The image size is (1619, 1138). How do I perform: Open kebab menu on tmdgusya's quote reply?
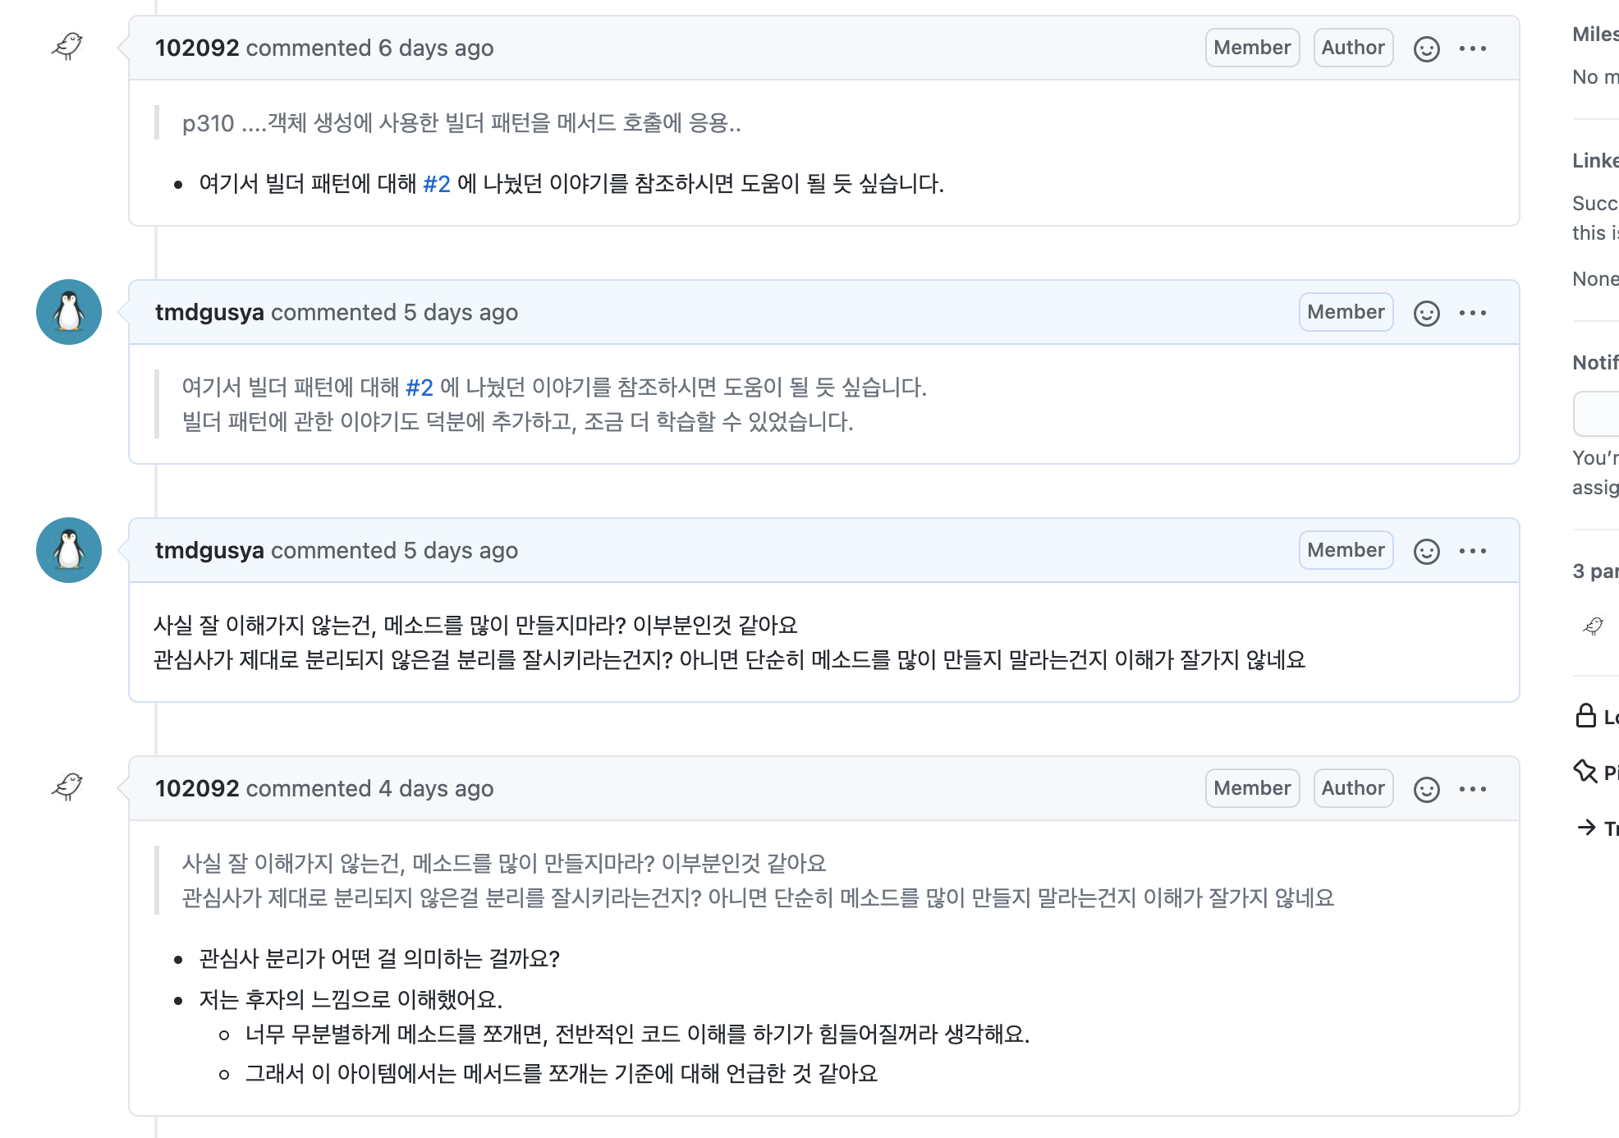pos(1472,314)
